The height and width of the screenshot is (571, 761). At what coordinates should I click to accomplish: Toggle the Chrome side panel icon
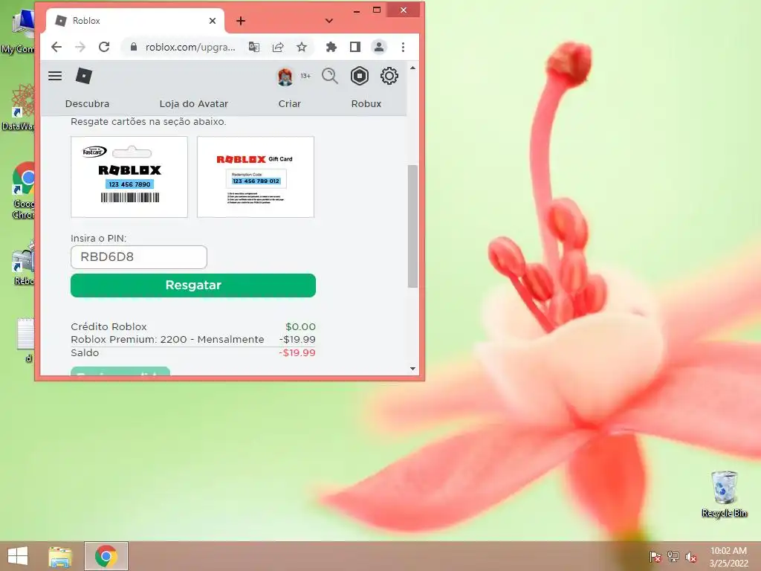click(x=354, y=47)
